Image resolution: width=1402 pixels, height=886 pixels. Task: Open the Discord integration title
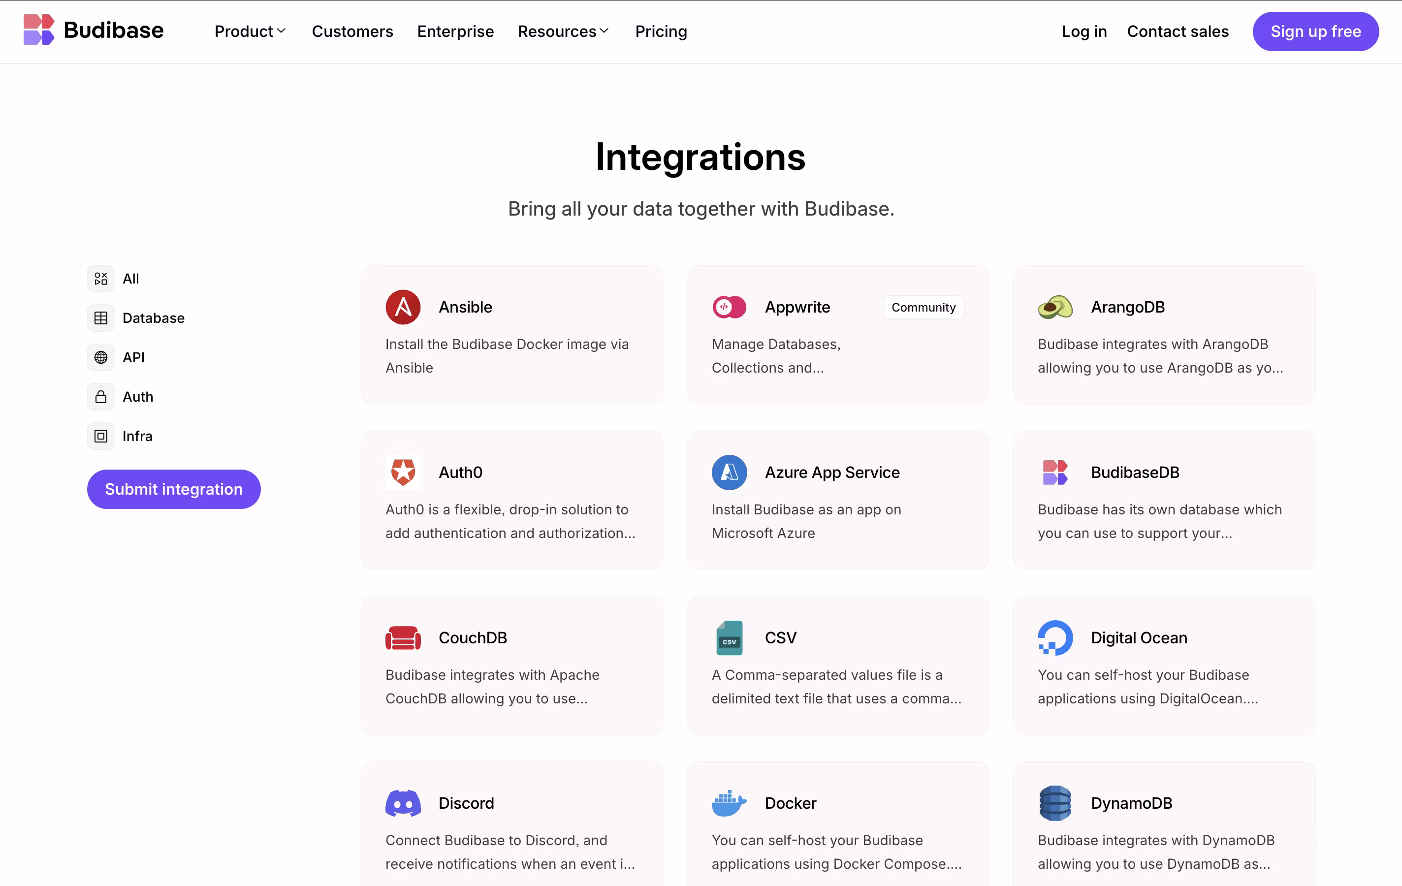pos(466,803)
